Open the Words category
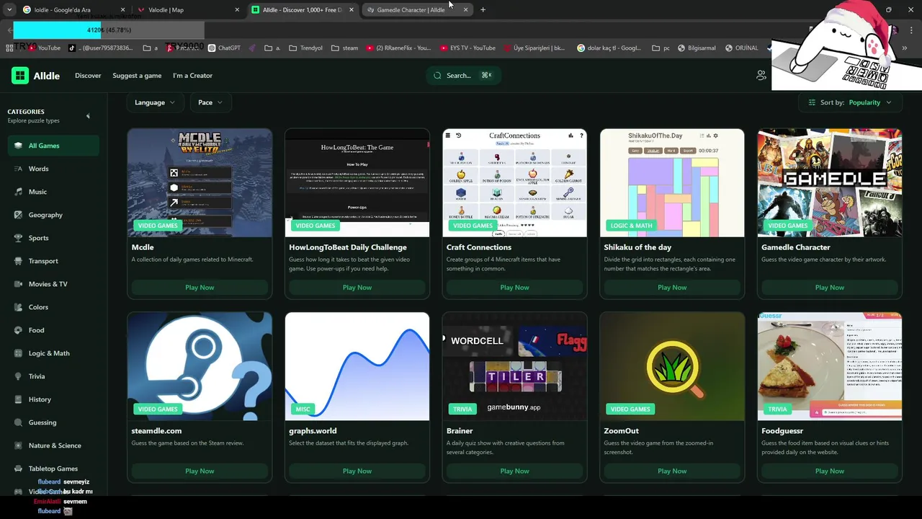This screenshot has height=519, width=922. pyautogui.click(x=54, y=169)
